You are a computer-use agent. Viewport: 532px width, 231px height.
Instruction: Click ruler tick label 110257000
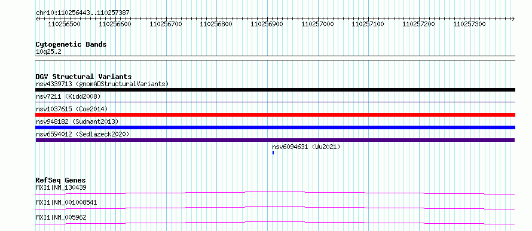(x=317, y=24)
